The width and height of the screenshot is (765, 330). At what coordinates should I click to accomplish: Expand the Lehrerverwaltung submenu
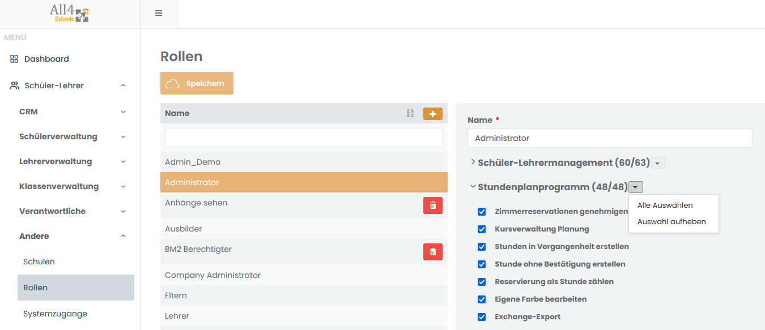124,162
